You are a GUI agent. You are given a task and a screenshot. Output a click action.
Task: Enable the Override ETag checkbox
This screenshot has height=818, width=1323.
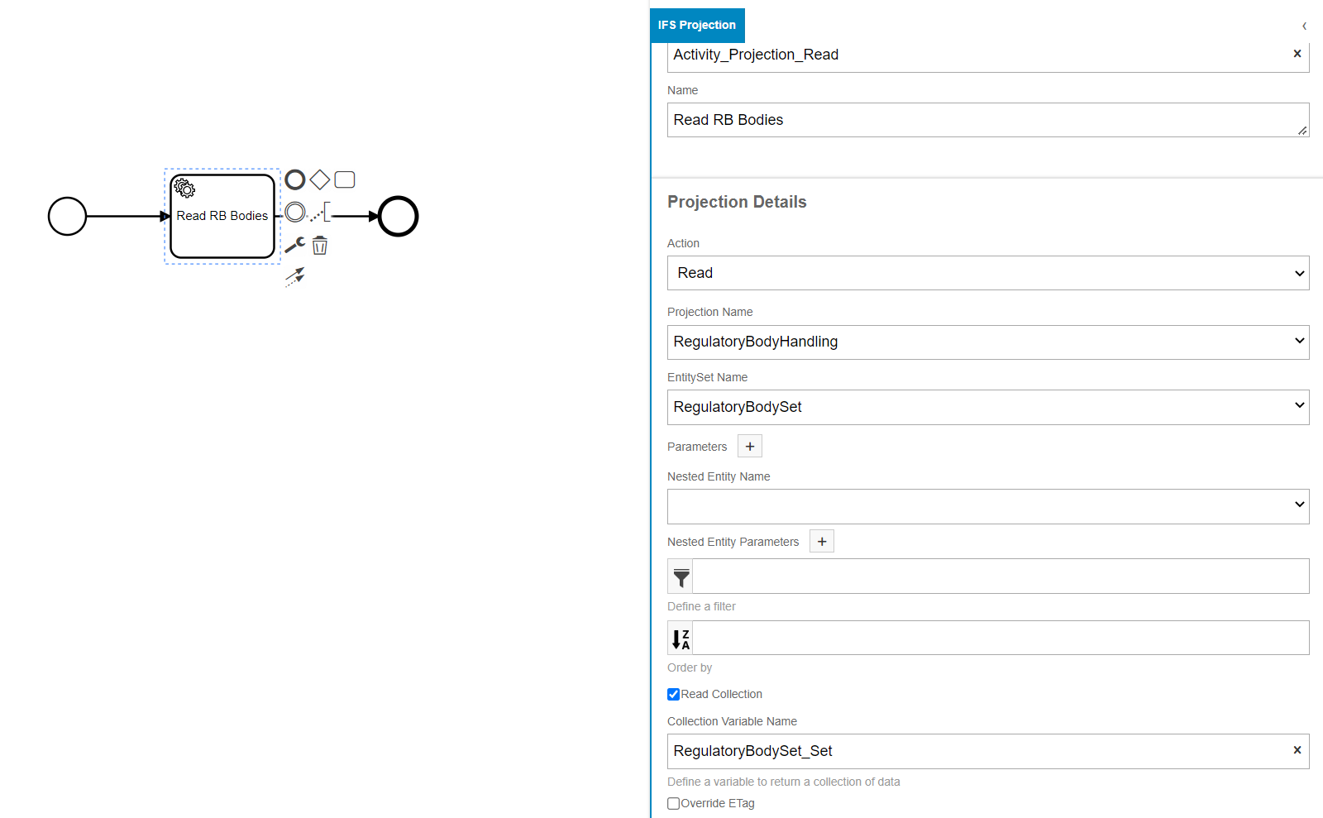(674, 804)
